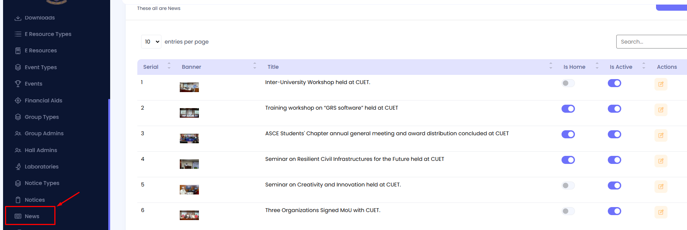Open edit for Seminar on Creativity row
687x230 pixels.
point(661,186)
